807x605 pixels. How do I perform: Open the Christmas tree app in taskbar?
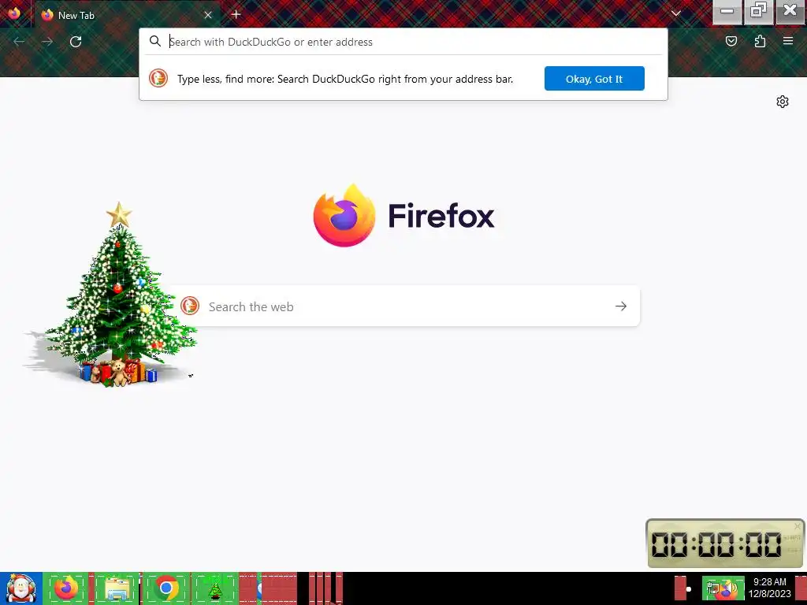pyautogui.click(x=214, y=588)
